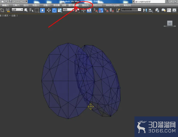The image size is (178, 137).
Task: Open the 全部 selection filter dropdown
Action: [17, 10]
